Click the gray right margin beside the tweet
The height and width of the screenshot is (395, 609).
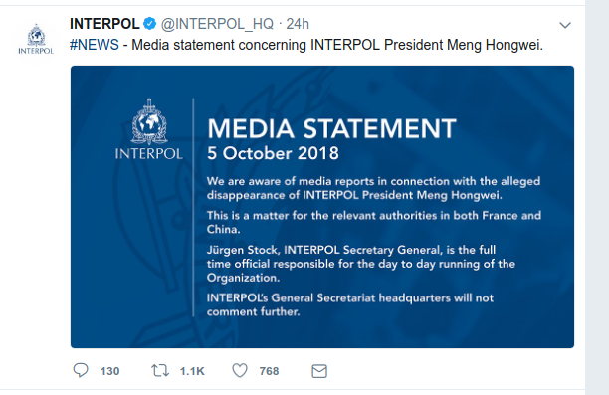click(x=597, y=197)
